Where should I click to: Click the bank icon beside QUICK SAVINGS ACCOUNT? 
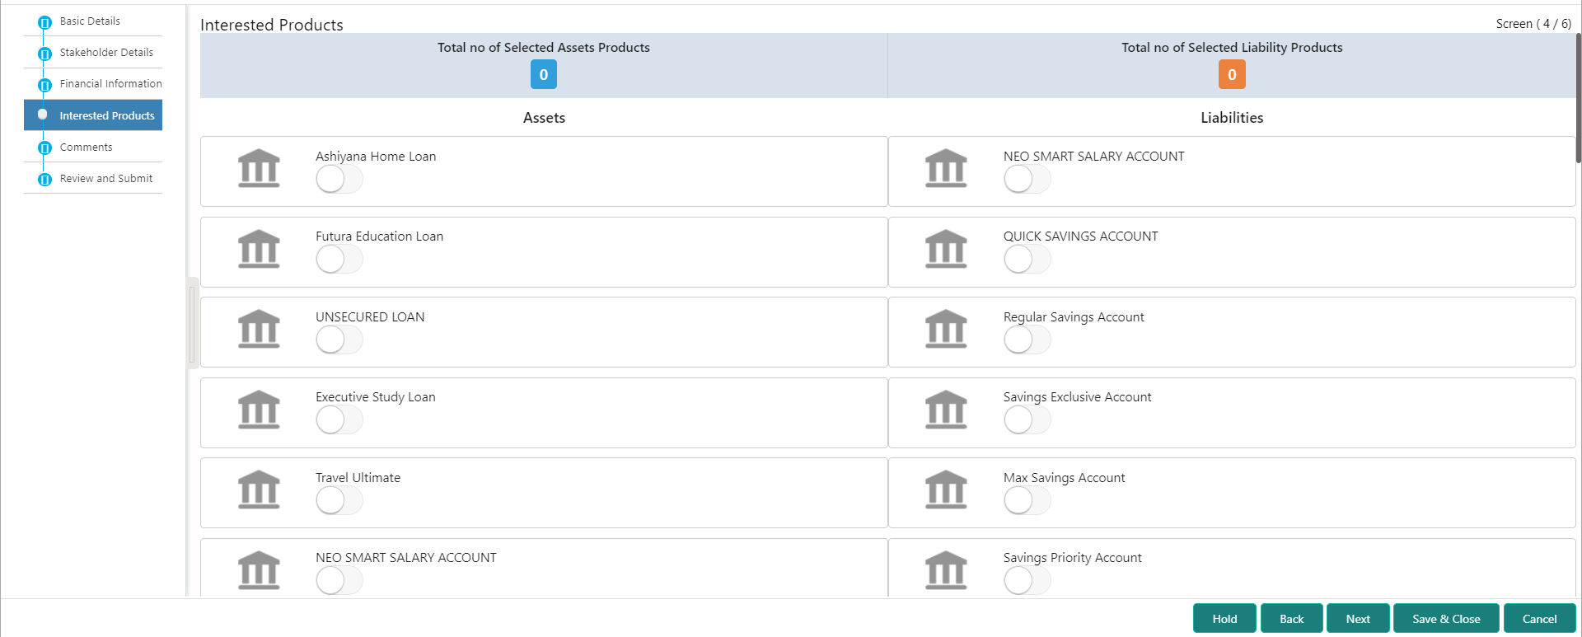pyautogui.click(x=946, y=249)
